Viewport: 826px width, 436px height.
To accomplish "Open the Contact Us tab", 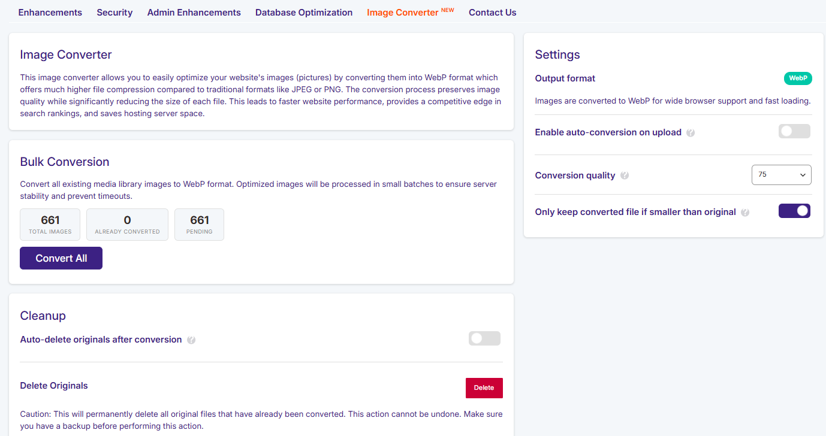I will [x=493, y=12].
